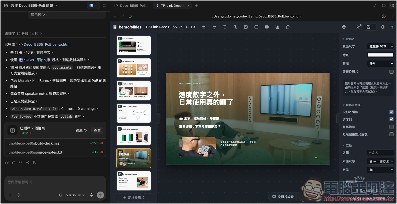Open the task list icon in header
The image size is (397, 204).
click(105, 5)
